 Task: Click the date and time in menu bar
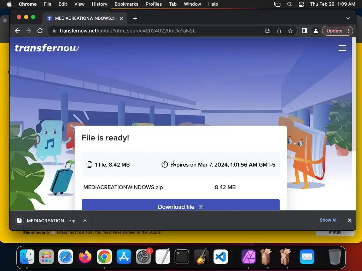(332, 4)
